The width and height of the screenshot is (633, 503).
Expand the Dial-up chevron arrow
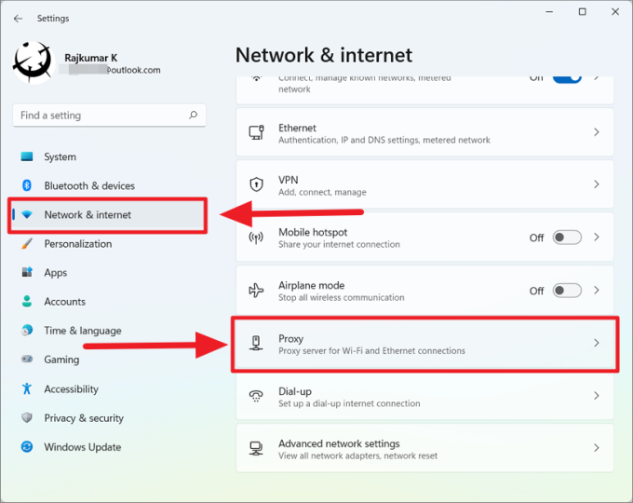597,397
